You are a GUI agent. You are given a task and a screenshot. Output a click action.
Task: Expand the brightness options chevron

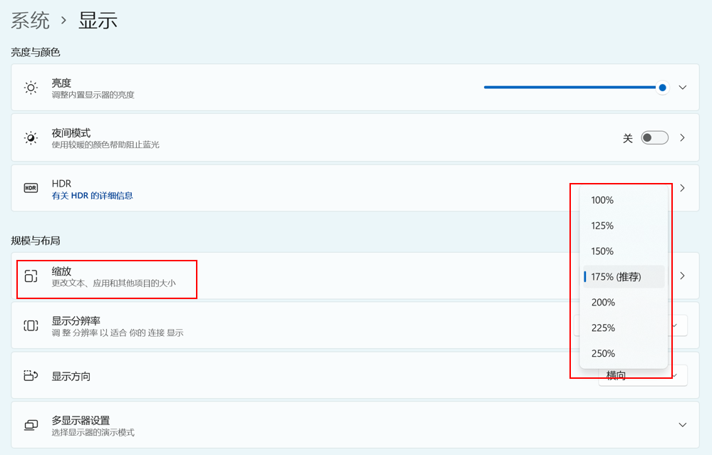point(682,88)
